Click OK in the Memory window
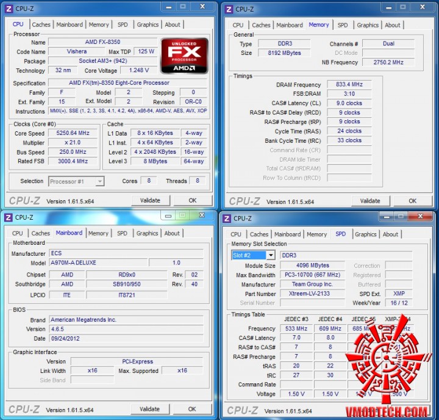439x420 pixels. (412, 201)
